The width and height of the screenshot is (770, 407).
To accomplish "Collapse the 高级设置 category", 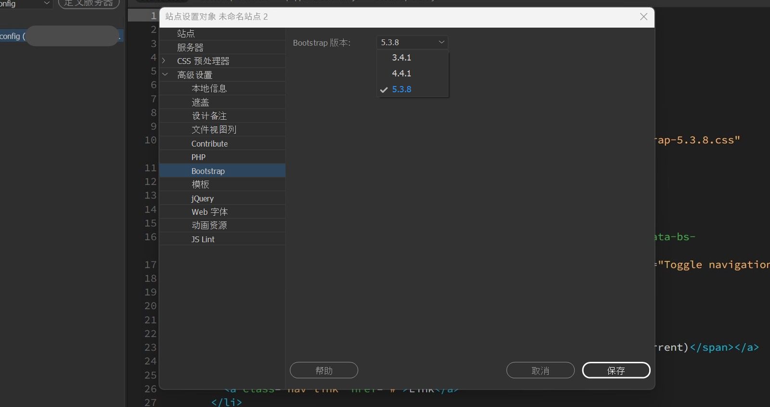I will pos(165,74).
